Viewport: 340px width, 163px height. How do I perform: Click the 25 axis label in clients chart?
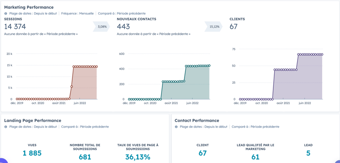(233, 82)
